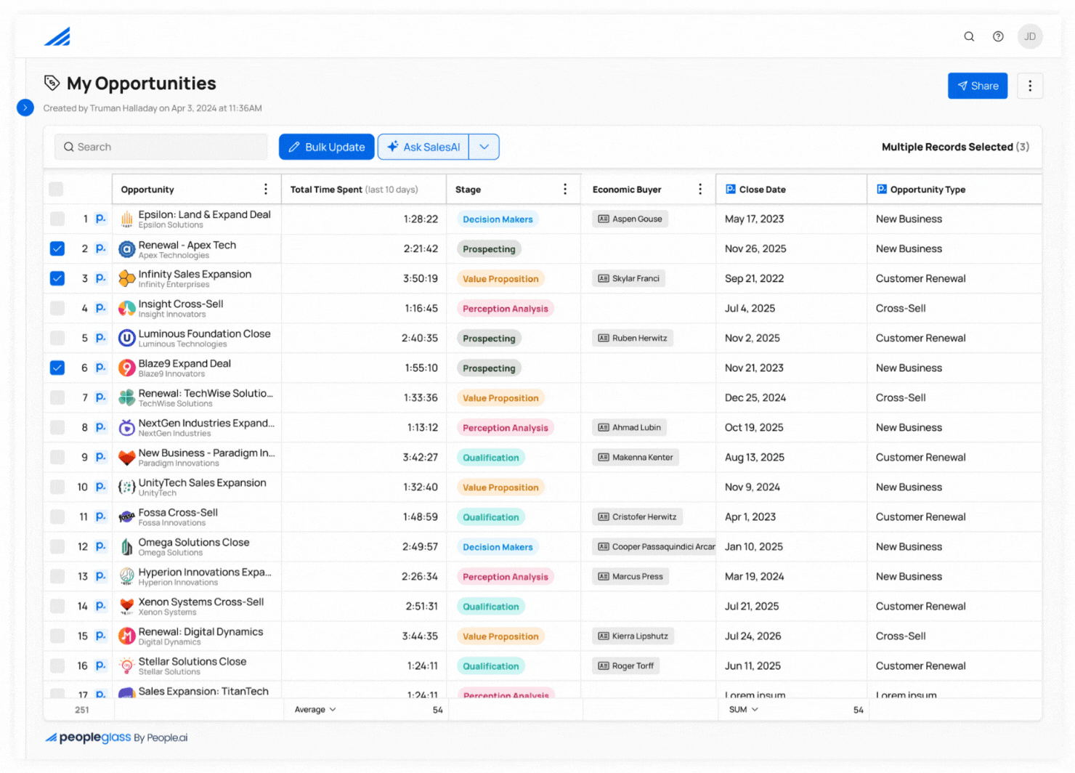Screen dimensions: 1075x773
Task: Open the SUM dropdown for Close Date
Action: (x=742, y=709)
